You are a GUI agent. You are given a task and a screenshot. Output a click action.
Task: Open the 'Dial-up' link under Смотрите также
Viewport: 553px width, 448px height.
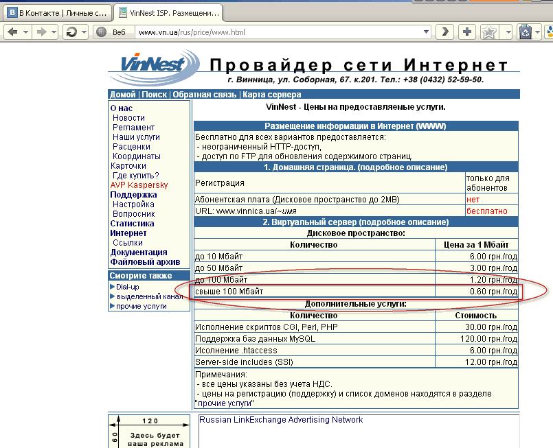pyautogui.click(x=127, y=287)
